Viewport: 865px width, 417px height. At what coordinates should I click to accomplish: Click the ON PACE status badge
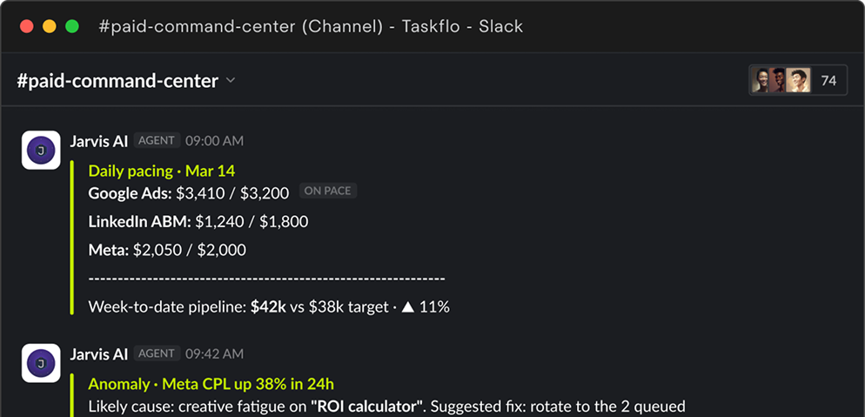point(328,191)
